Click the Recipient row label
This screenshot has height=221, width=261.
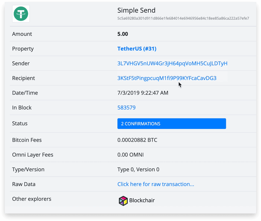click(x=23, y=78)
